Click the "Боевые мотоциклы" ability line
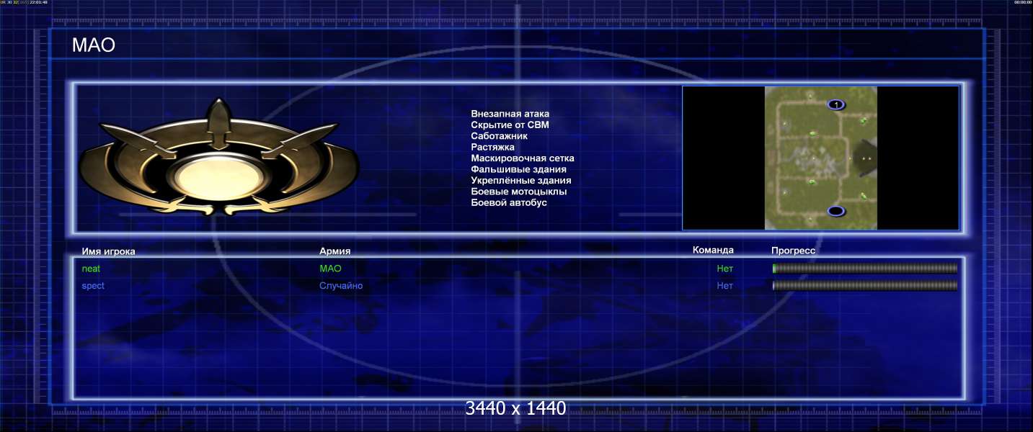Image resolution: width=1033 pixels, height=432 pixels. point(518,192)
